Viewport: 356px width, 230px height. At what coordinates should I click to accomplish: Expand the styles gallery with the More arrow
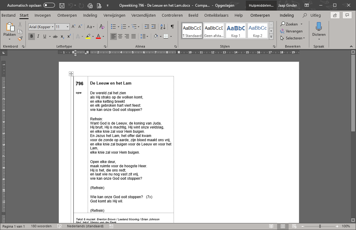click(271, 36)
